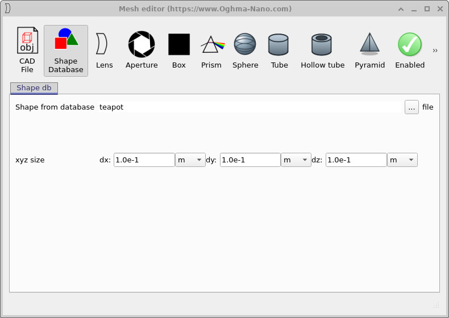
Task: Toggle the Enabled green checkmark
Action: (410, 51)
